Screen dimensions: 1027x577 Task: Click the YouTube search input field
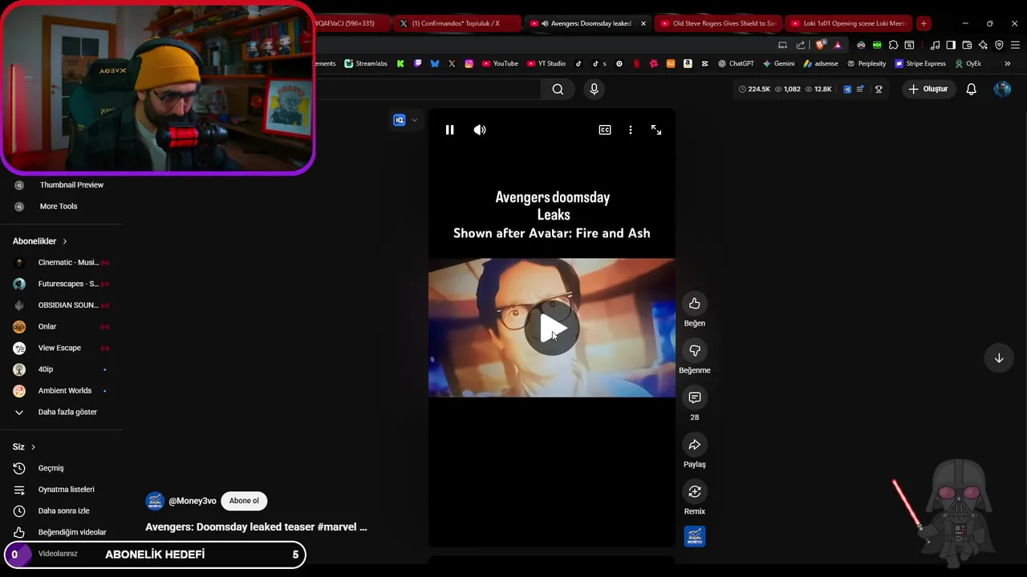tap(428, 90)
